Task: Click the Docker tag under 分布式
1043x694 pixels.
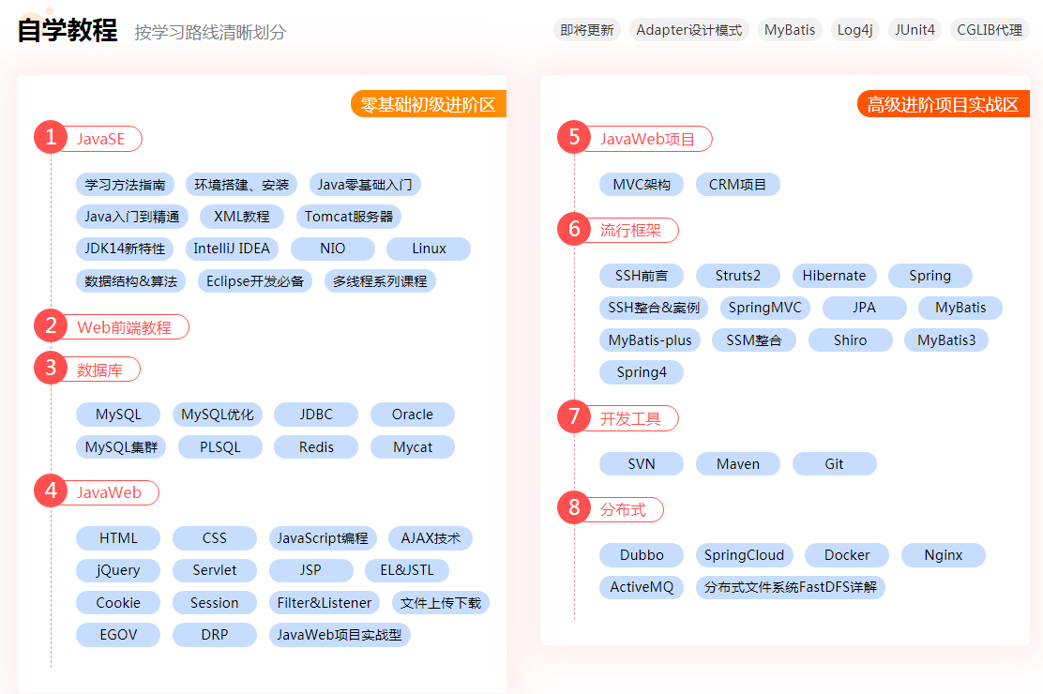Action: [846, 554]
